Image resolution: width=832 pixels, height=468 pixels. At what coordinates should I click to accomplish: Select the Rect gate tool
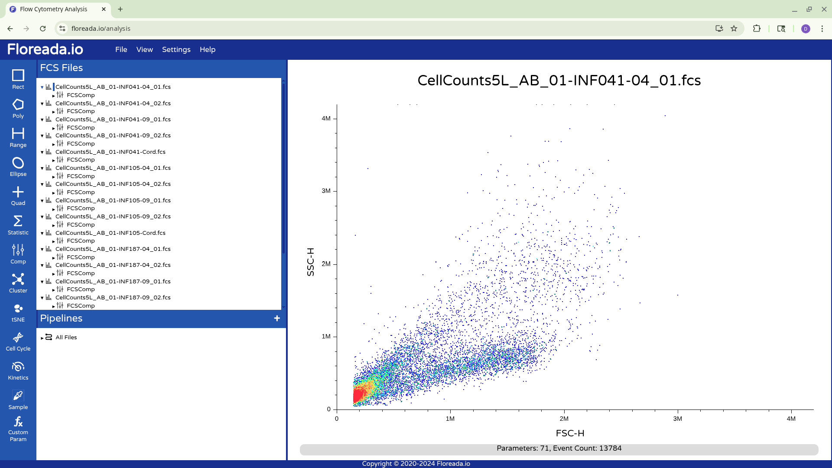[x=18, y=79]
